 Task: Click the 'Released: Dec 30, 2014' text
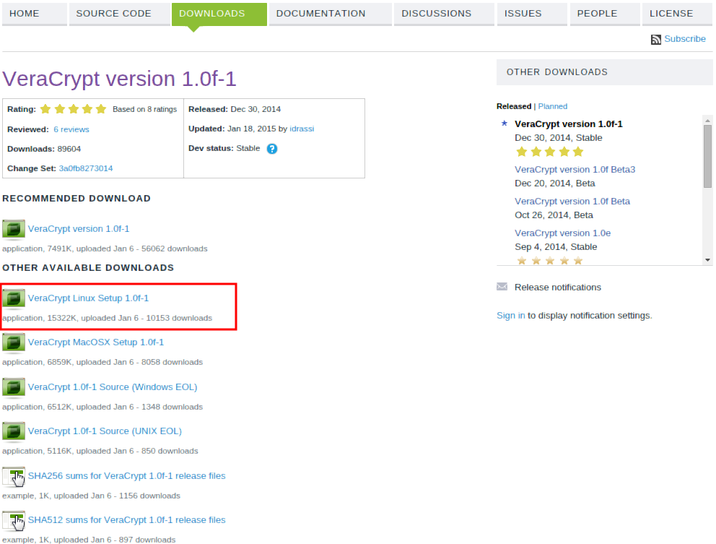235,109
